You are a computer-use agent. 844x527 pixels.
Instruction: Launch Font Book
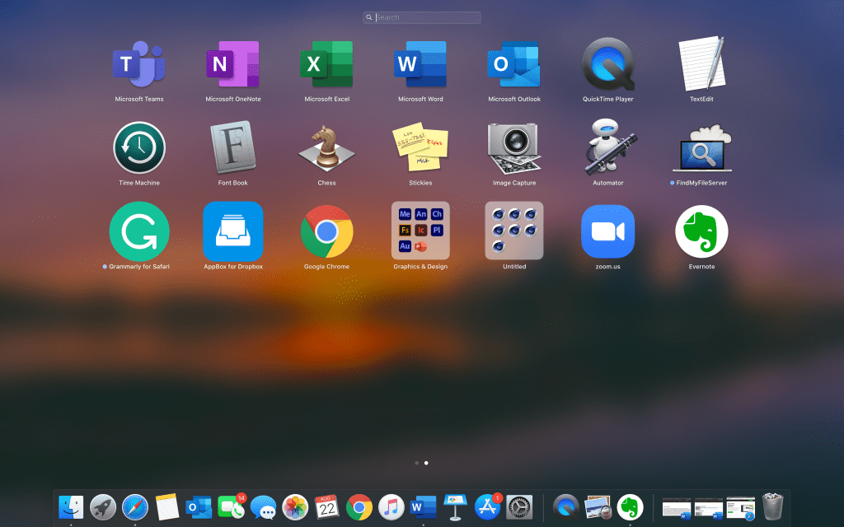pos(232,148)
